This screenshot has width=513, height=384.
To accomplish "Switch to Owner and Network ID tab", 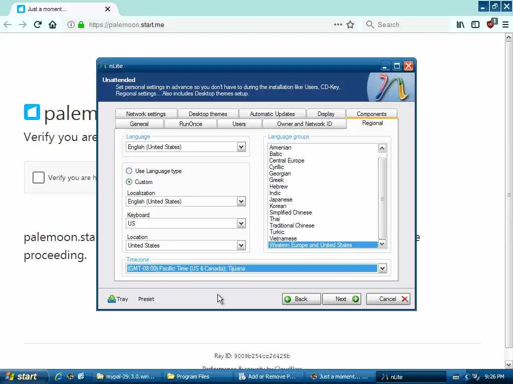I will pyautogui.click(x=304, y=124).
